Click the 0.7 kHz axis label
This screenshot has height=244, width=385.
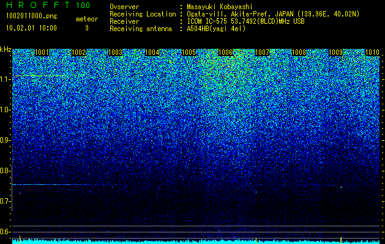coord(6,201)
